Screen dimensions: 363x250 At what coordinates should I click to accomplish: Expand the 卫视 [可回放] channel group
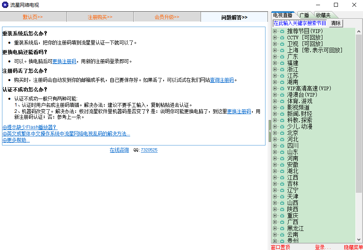pos(275,44)
